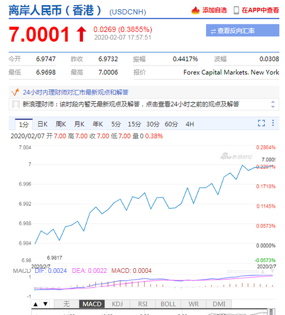Select the 无 indicator option
The height and width of the screenshot is (315, 285).
[x=67, y=304]
